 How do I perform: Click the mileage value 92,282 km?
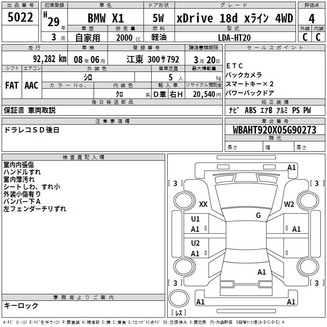pos(50,59)
